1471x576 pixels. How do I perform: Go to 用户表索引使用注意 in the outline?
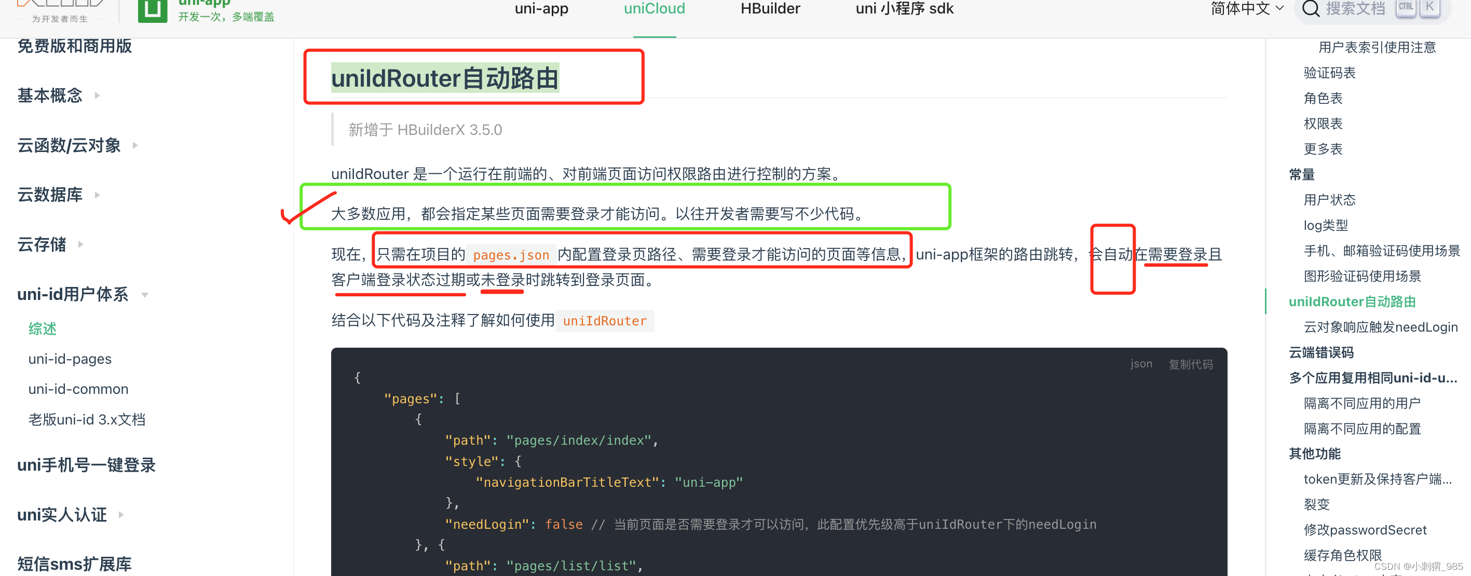tap(1377, 47)
